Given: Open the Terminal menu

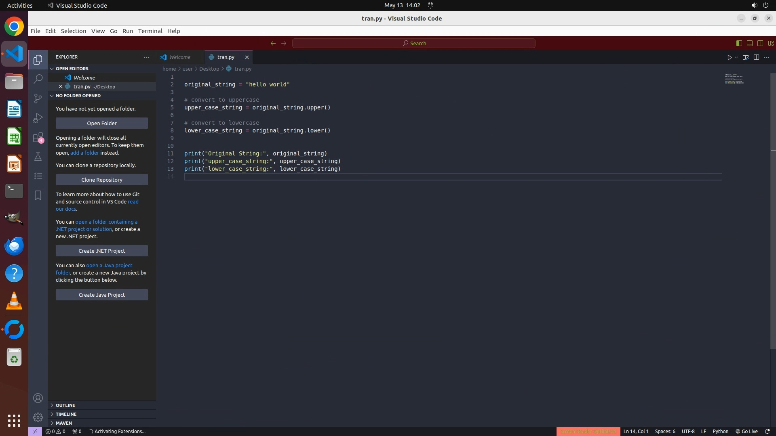Looking at the screenshot, I should (x=150, y=31).
